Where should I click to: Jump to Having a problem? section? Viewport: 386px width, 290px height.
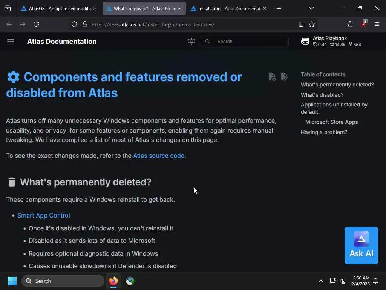324,132
